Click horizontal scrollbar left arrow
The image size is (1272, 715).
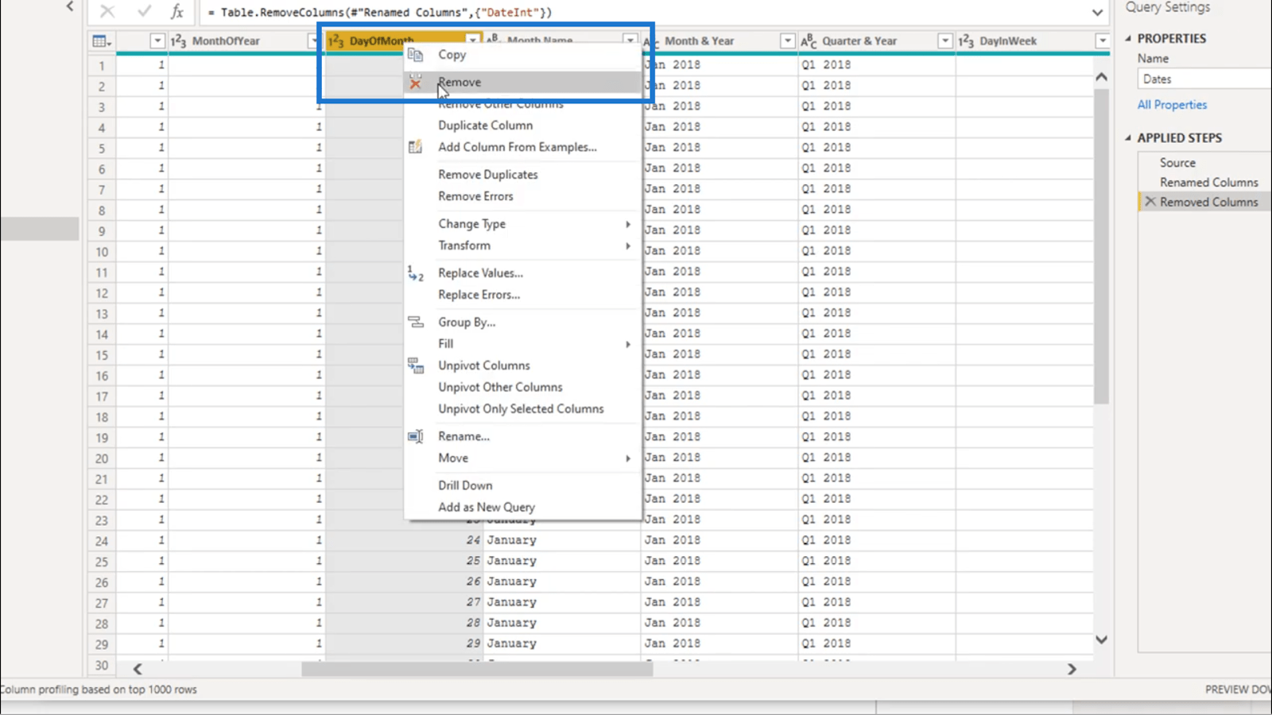click(138, 669)
